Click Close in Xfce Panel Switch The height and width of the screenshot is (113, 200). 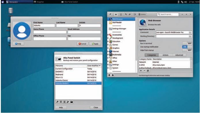(x=96, y=108)
